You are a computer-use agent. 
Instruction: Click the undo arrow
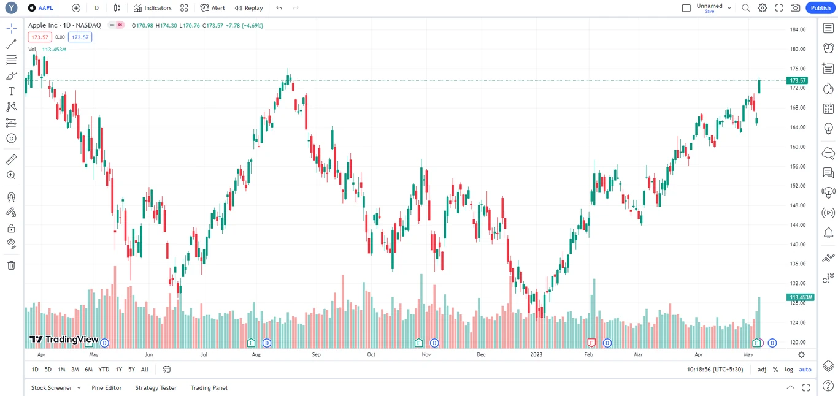(279, 8)
